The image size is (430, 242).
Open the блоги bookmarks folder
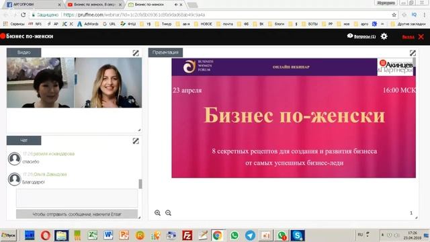tap(276, 24)
